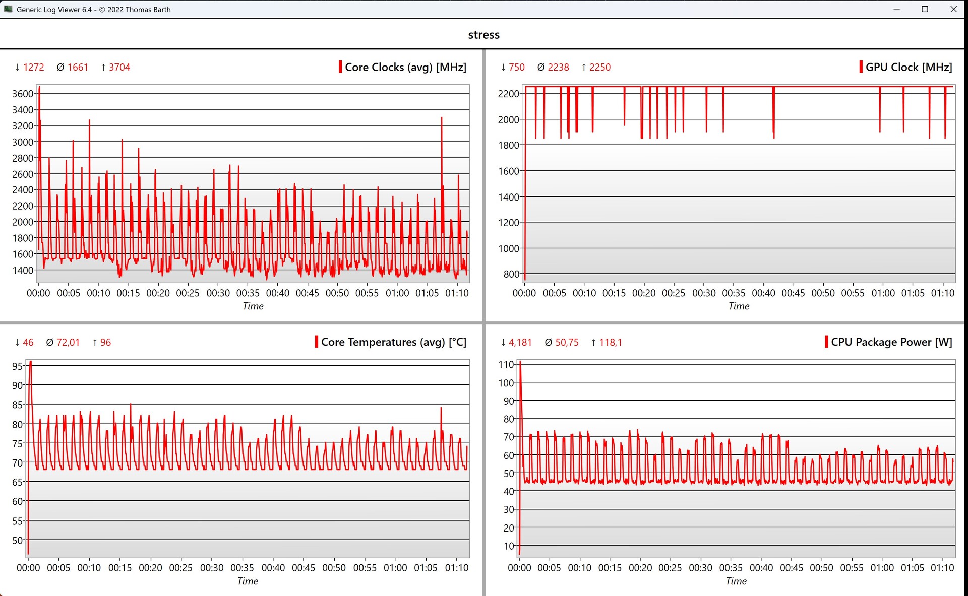
Task: Click the GPU Clock [MHz] title label
Action: (x=909, y=67)
